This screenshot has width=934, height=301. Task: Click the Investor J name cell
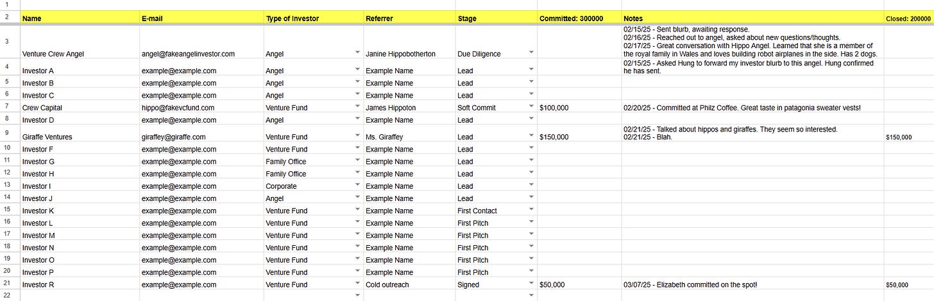tap(80, 198)
